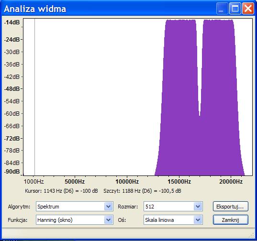Click the gray cursor line in the plot
Image resolution: width=257 pixels, height=241 pixels.
tap(34, 97)
